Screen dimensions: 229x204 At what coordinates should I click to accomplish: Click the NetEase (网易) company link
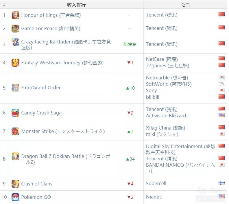pos(162,59)
